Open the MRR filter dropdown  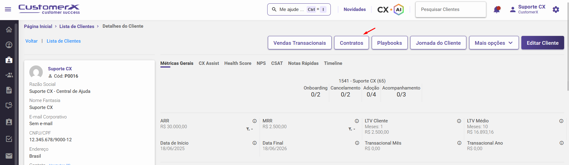click(352, 129)
